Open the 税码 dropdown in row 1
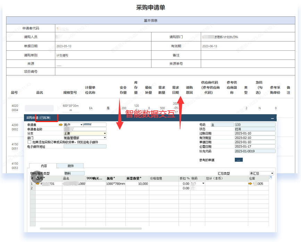The width and height of the screenshot is (301, 242). pyautogui.click(x=203, y=184)
